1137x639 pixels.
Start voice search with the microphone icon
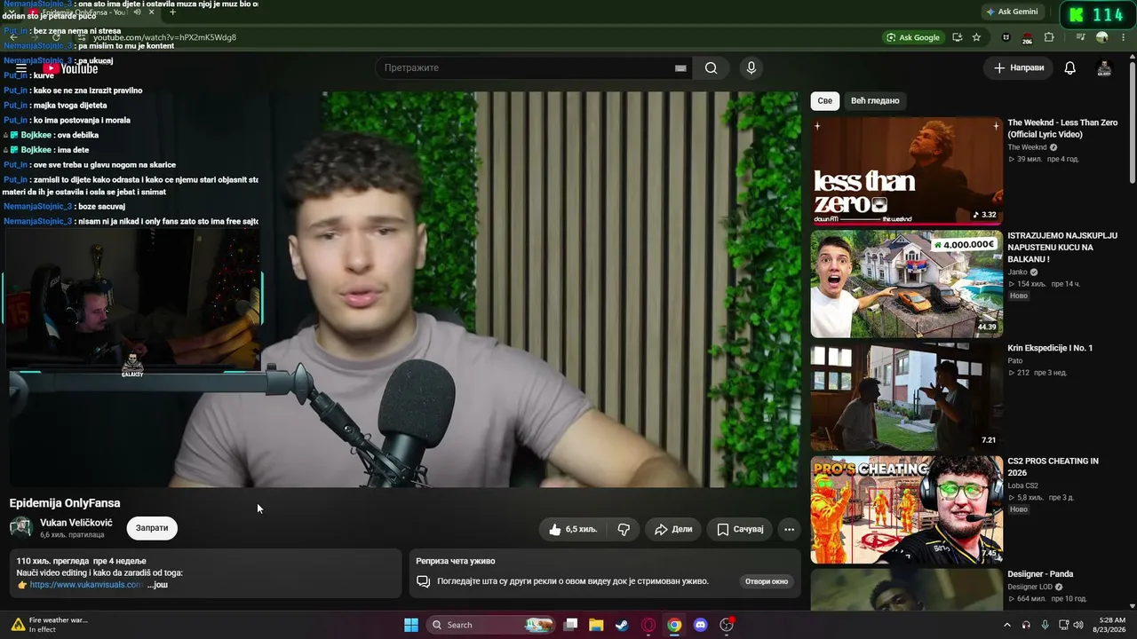tap(751, 68)
